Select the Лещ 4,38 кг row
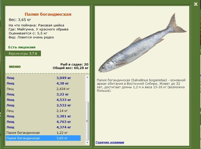 point(43,83)
